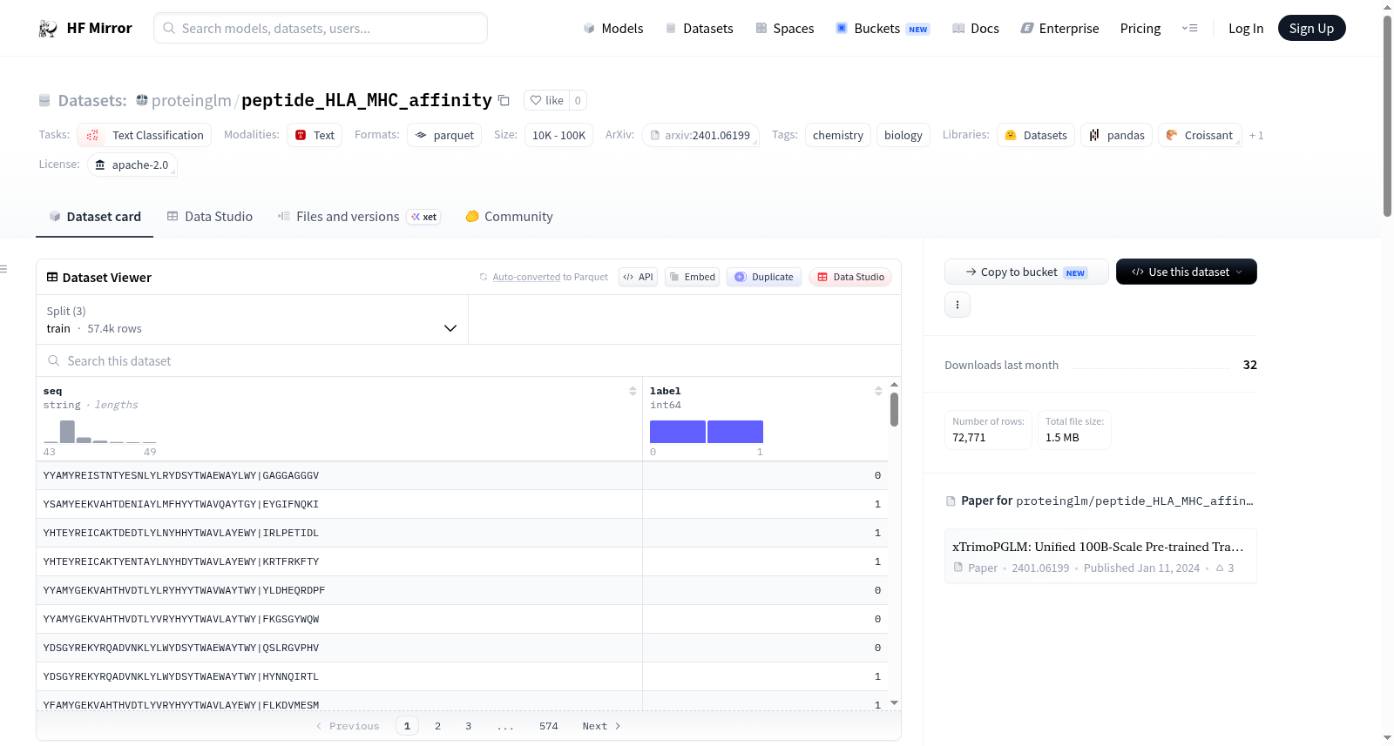Open the Docs menu item

point(976,29)
